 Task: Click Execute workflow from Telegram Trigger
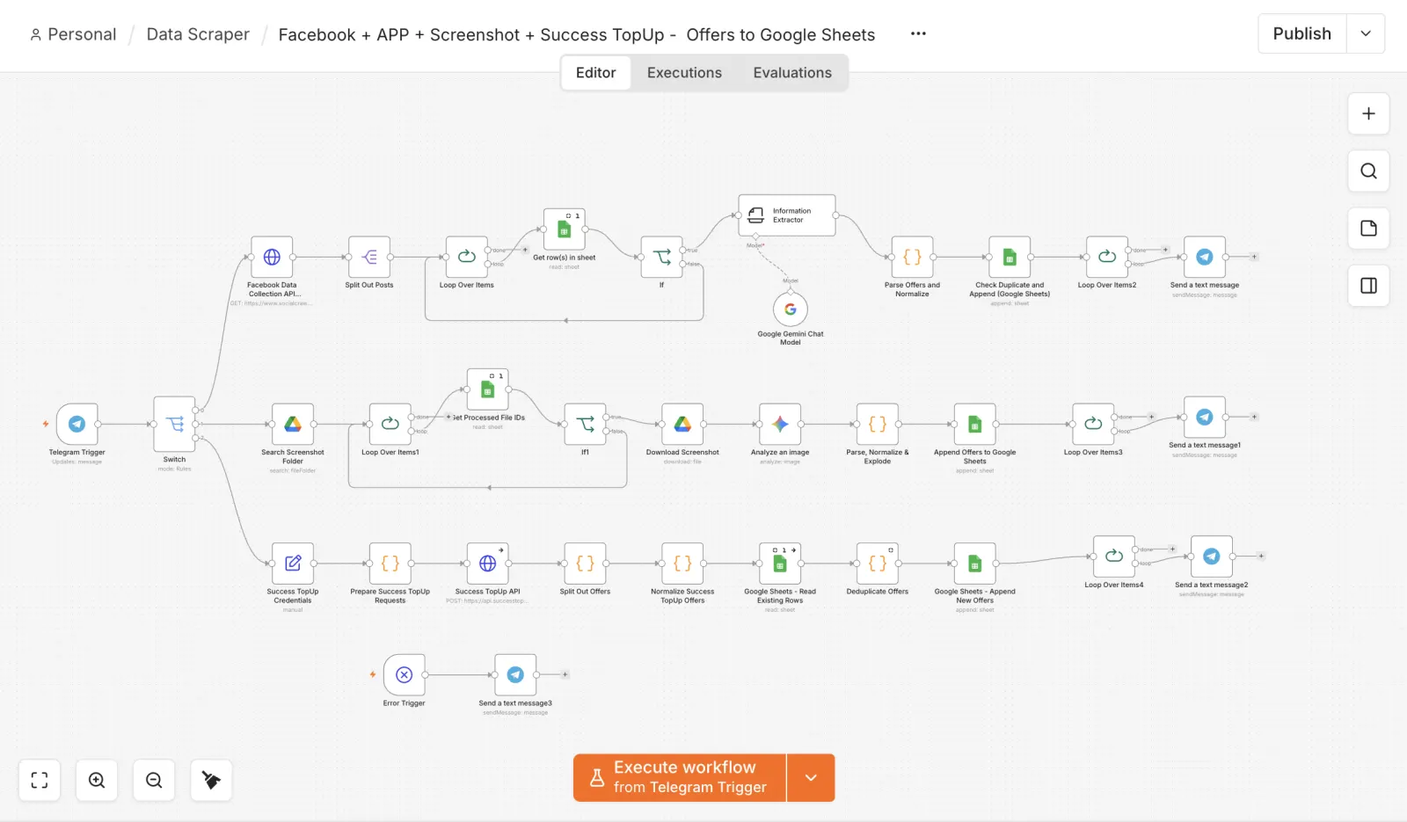tap(680, 778)
